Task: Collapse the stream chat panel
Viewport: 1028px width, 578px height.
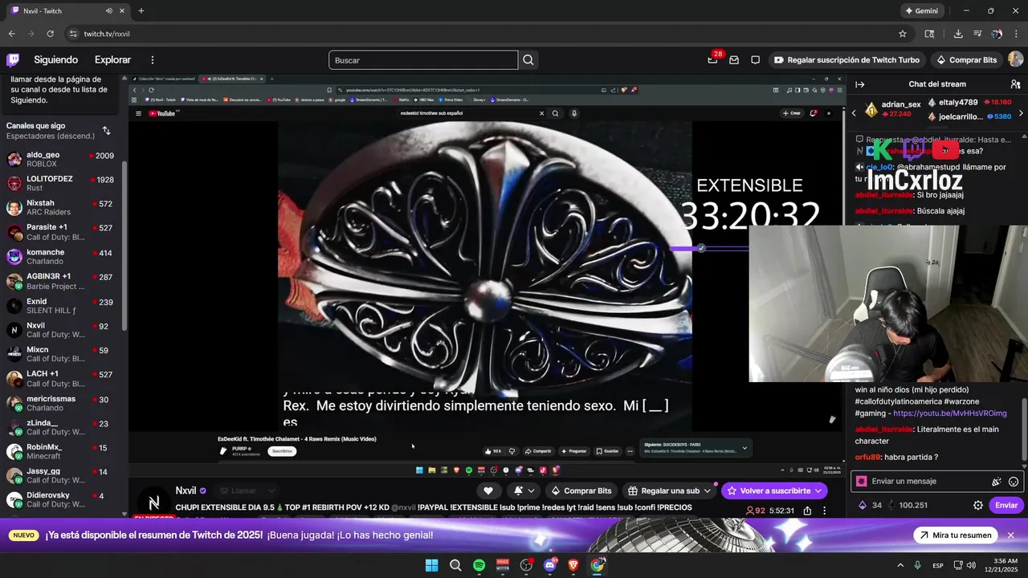Action: pyautogui.click(x=859, y=84)
